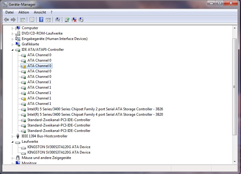The image size is (241, 174).
Task: Go back with the left arrow toolbar button
Action: [6, 20]
